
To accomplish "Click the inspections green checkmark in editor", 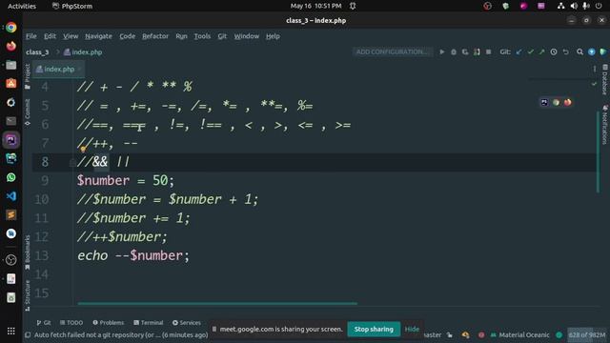I will [594, 84].
